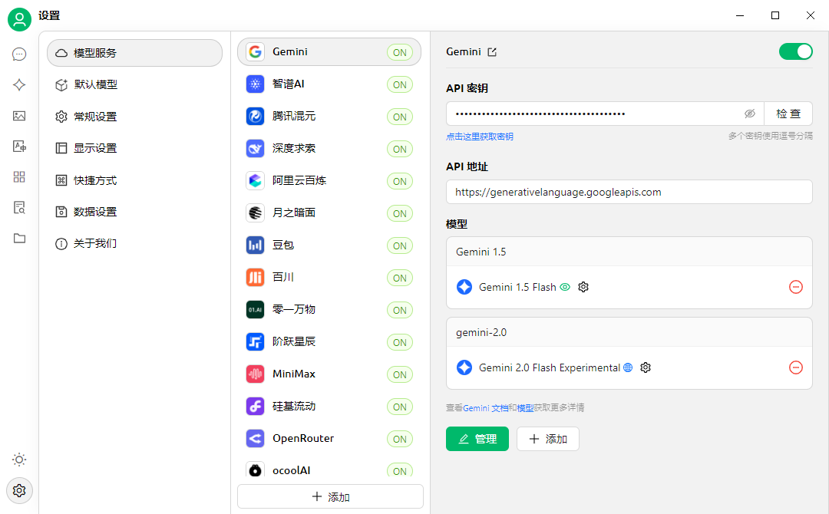The height and width of the screenshot is (514, 829).
Task: Open the image painting sidebar icon
Action: (x=19, y=116)
